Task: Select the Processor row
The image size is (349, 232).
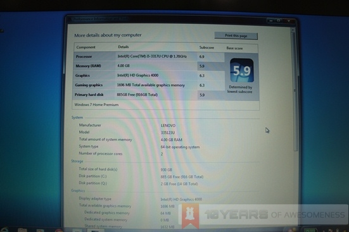Action: click(x=149, y=56)
